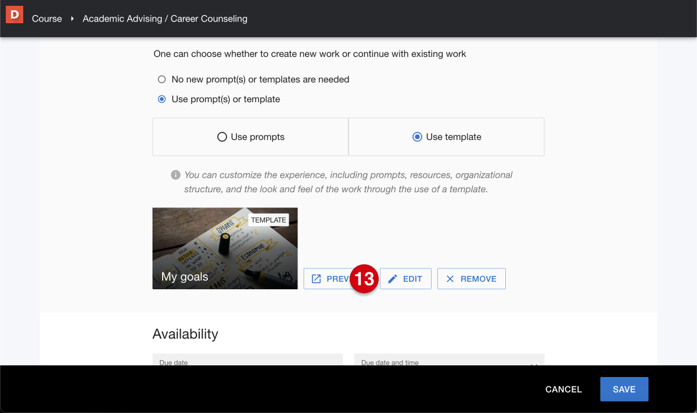Select No new prompt(s) or templates radio
Screen dimensions: 697x413
pos(162,79)
